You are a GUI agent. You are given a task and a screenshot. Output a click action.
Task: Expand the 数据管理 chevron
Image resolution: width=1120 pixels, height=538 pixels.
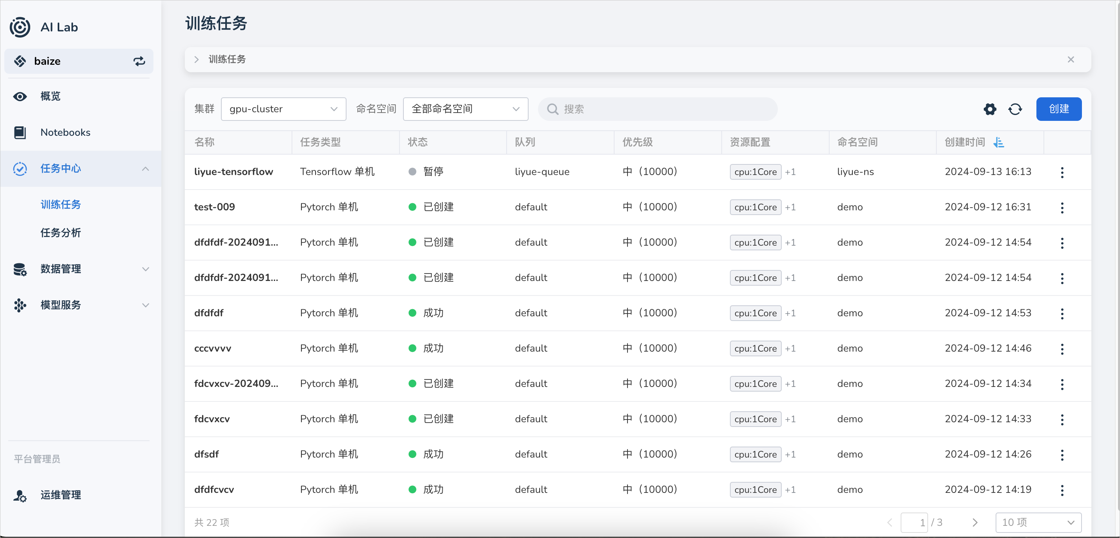pos(146,269)
